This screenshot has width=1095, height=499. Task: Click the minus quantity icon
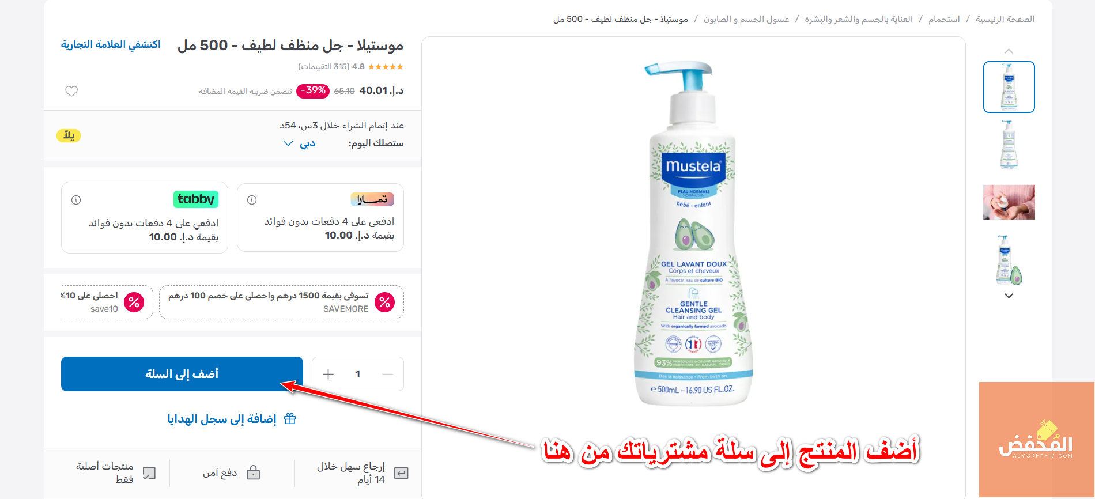[x=387, y=375]
